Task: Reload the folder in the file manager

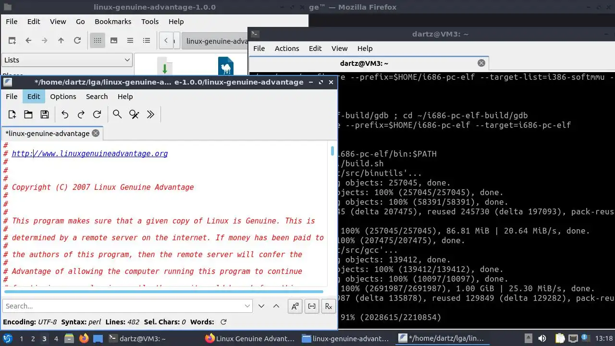Action: click(77, 41)
